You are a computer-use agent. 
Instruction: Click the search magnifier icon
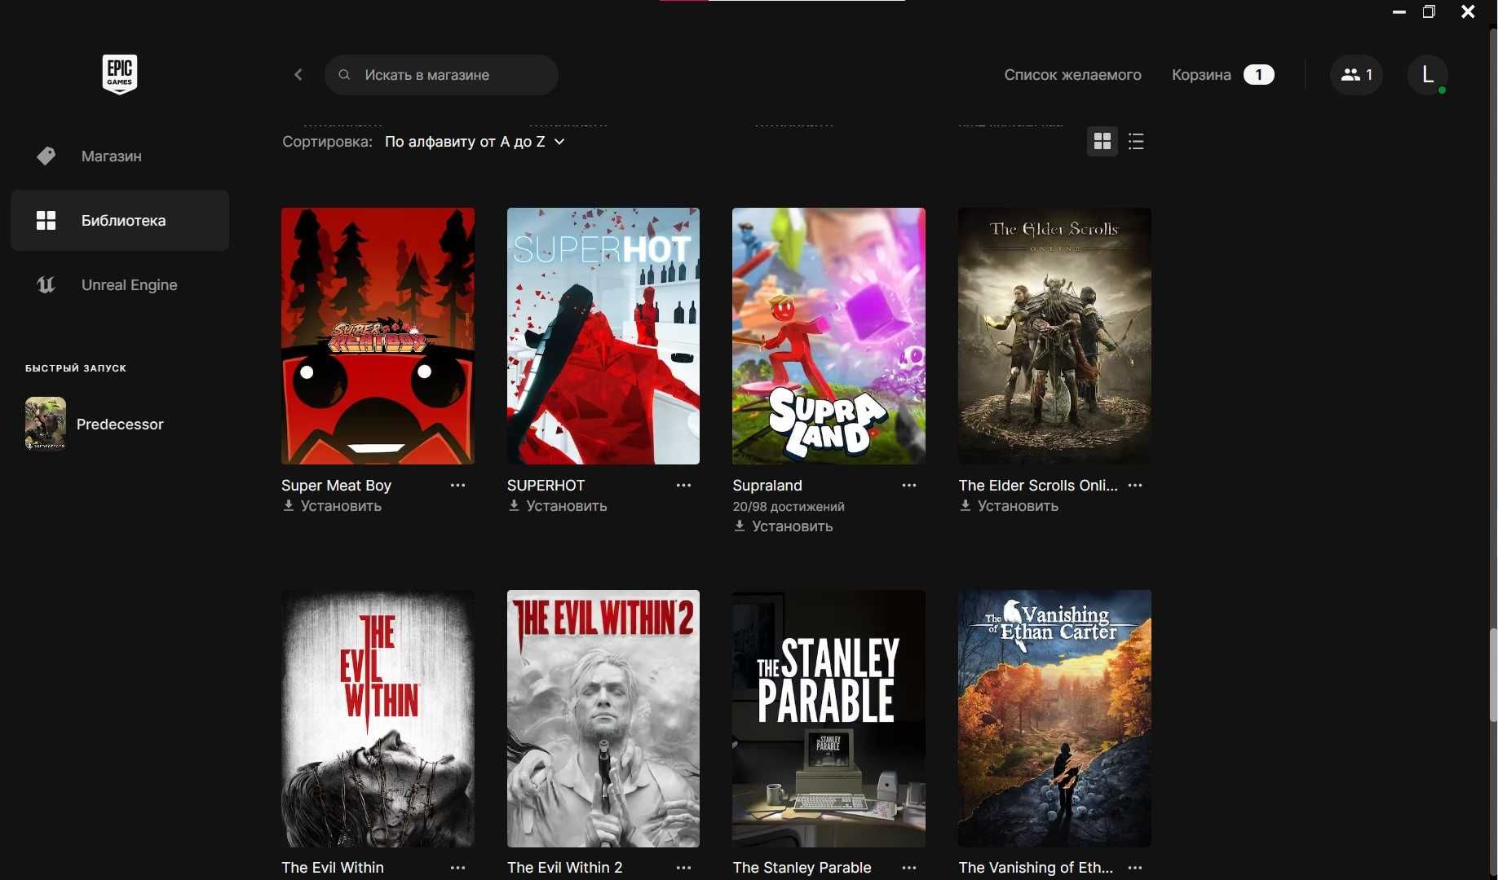tap(344, 75)
